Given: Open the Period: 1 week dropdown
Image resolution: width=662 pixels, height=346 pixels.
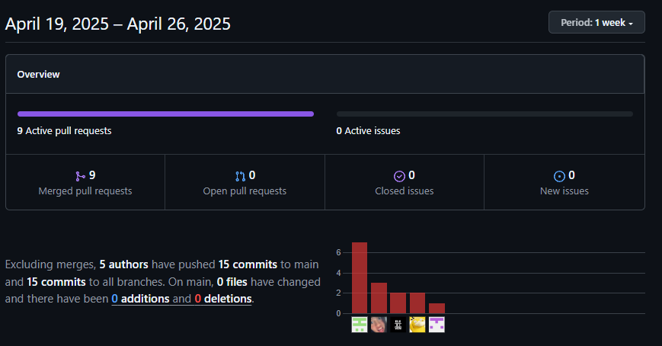Looking at the screenshot, I should pos(596,22).
